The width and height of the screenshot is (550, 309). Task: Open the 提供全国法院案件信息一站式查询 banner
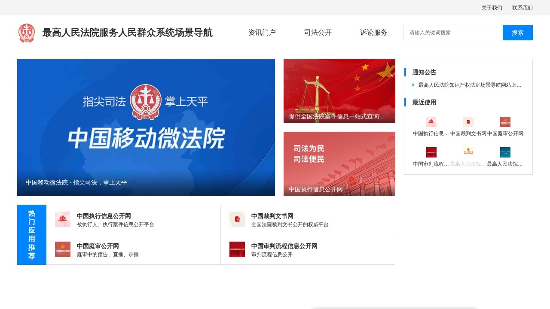[339, 91]
